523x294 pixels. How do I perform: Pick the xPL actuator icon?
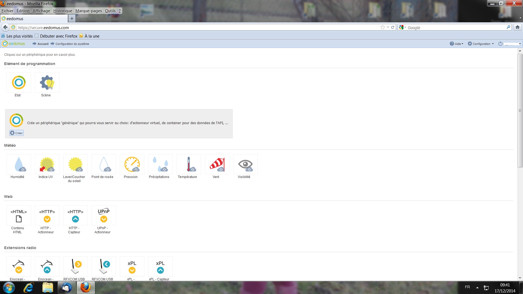click(x=132, y=267)
